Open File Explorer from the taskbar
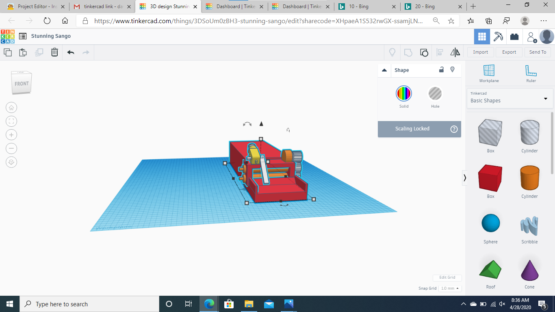 coord(249,304)
